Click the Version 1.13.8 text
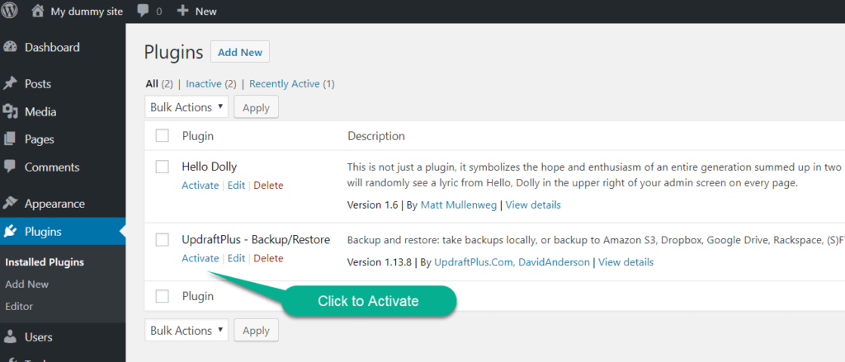The image size is (845, 362). (x=380, y=262)
